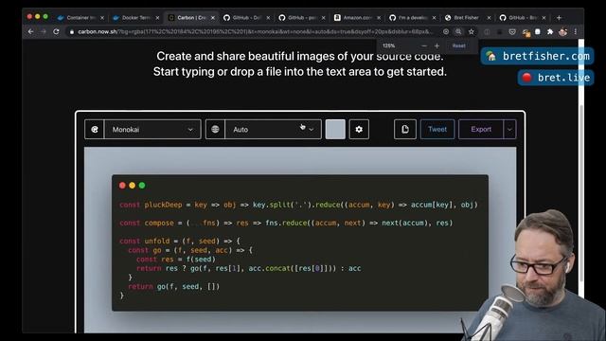Close the Carbon tab
606x341 pixels.
point(212,18)
